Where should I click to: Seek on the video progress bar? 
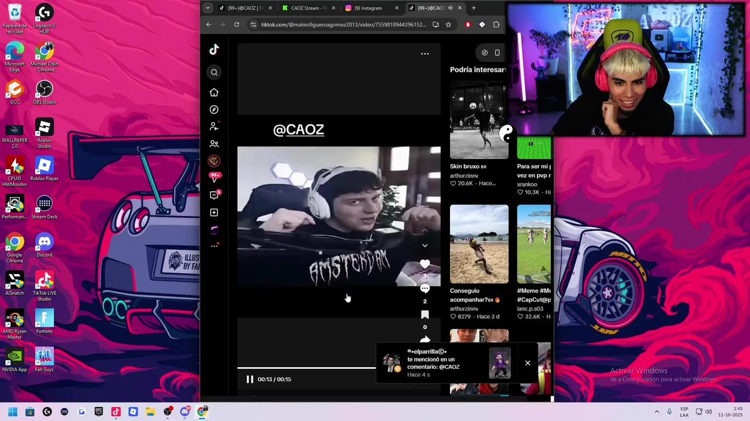click(306, 368)
